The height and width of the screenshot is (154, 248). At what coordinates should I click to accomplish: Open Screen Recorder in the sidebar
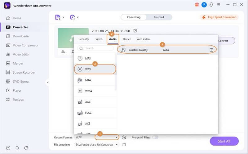pyautogui.click(x=24, y=72)
